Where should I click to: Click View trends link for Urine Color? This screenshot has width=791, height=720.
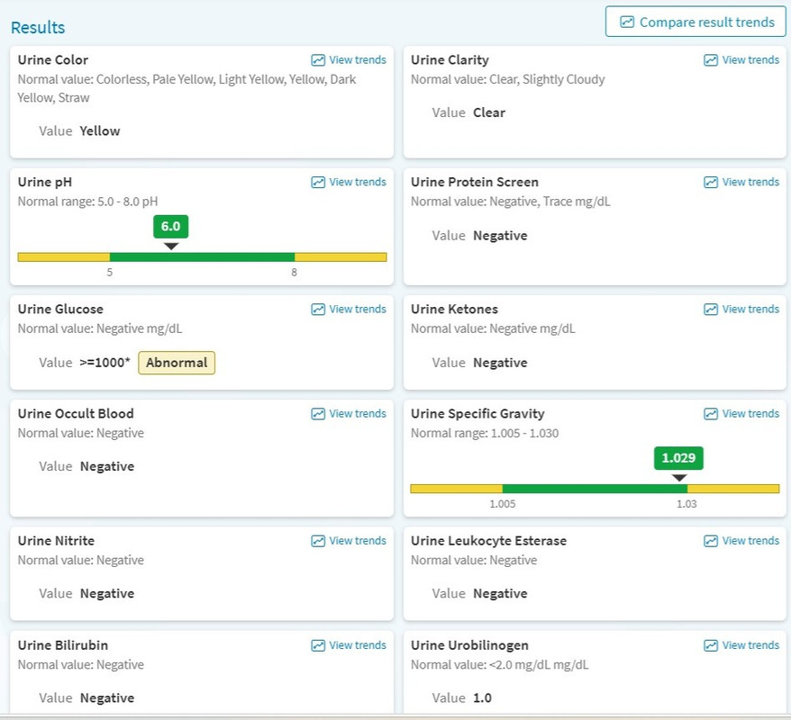[358, 60]
